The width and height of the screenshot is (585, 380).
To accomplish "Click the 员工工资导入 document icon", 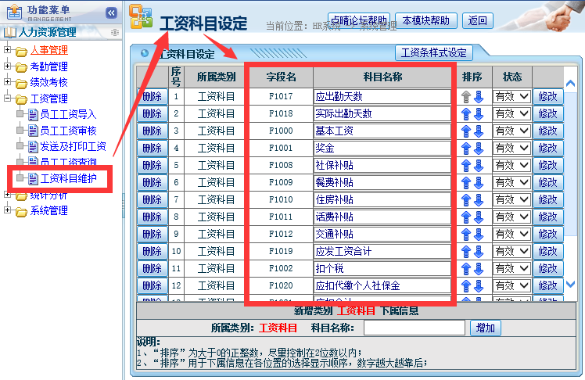I will (33, 115).
